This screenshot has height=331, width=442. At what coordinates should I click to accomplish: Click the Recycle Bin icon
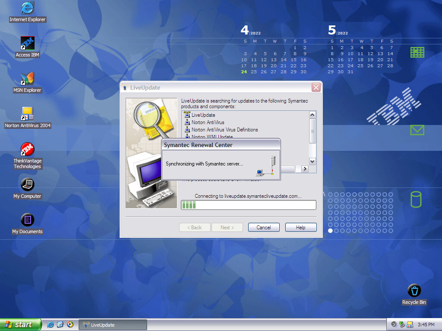414,291
